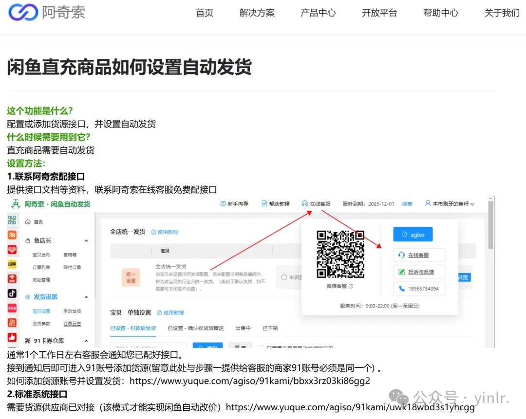Image resolution: width=526 pixels, height=419 pixels.
Task: Open the 关于我们 menu
Action: click(x=502, y=13)
